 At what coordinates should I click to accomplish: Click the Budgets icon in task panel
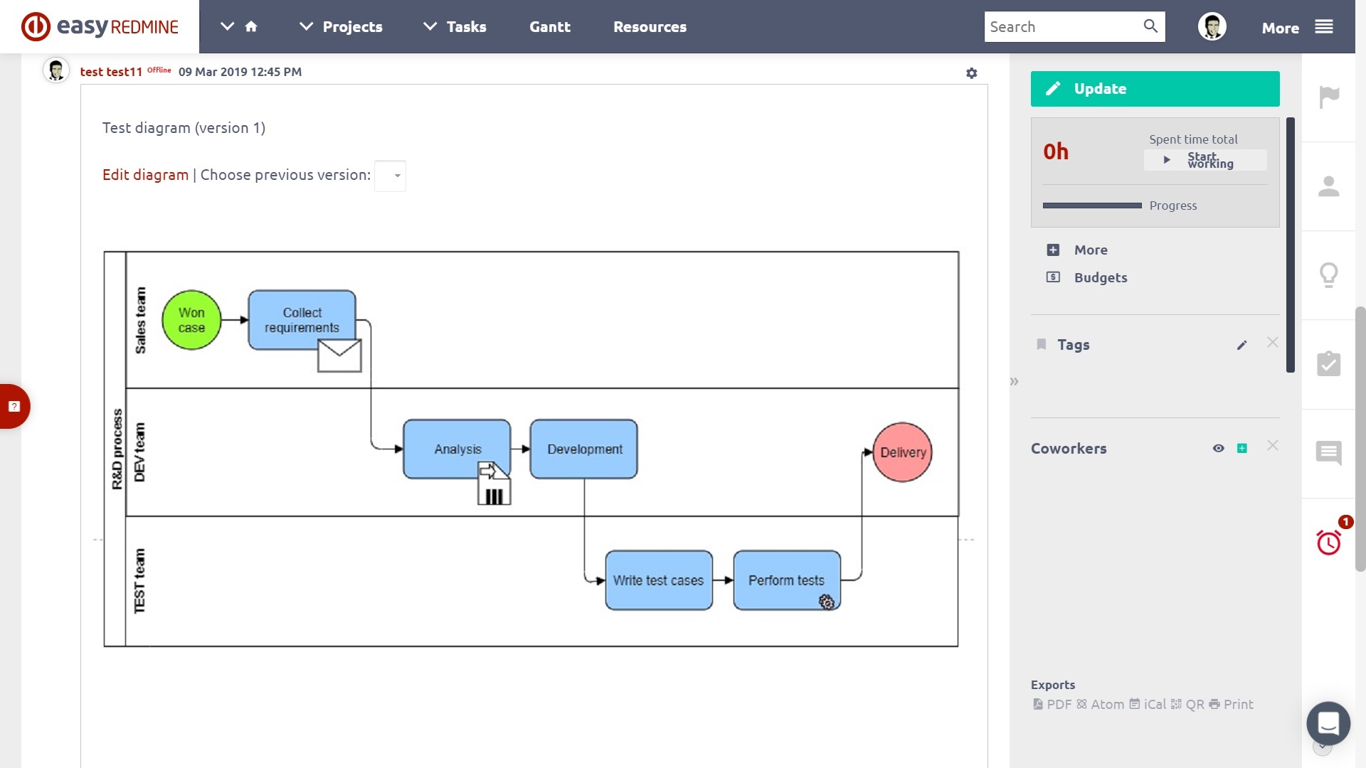click(1053, 277)
